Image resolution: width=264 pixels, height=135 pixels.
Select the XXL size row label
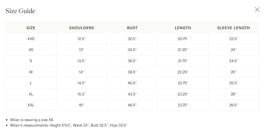[31, 105]
